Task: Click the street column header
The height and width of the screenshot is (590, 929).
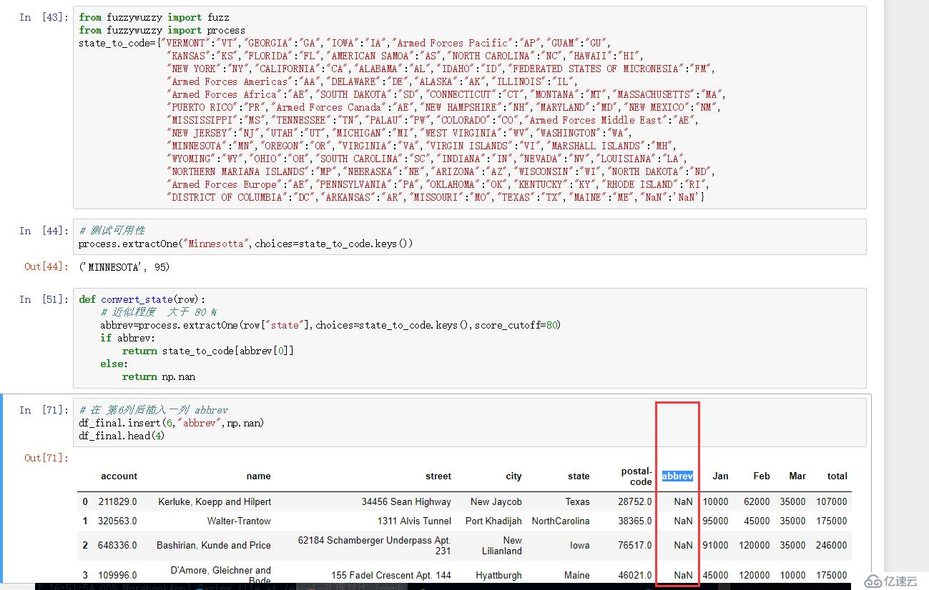Action: pos(438,476)
